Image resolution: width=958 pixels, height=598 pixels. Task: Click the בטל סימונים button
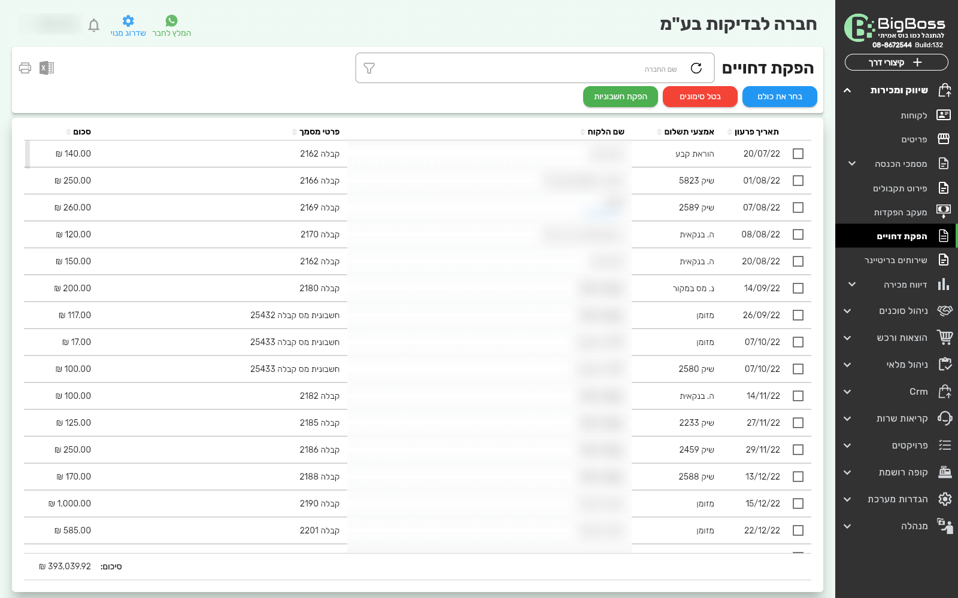point(700,96)
